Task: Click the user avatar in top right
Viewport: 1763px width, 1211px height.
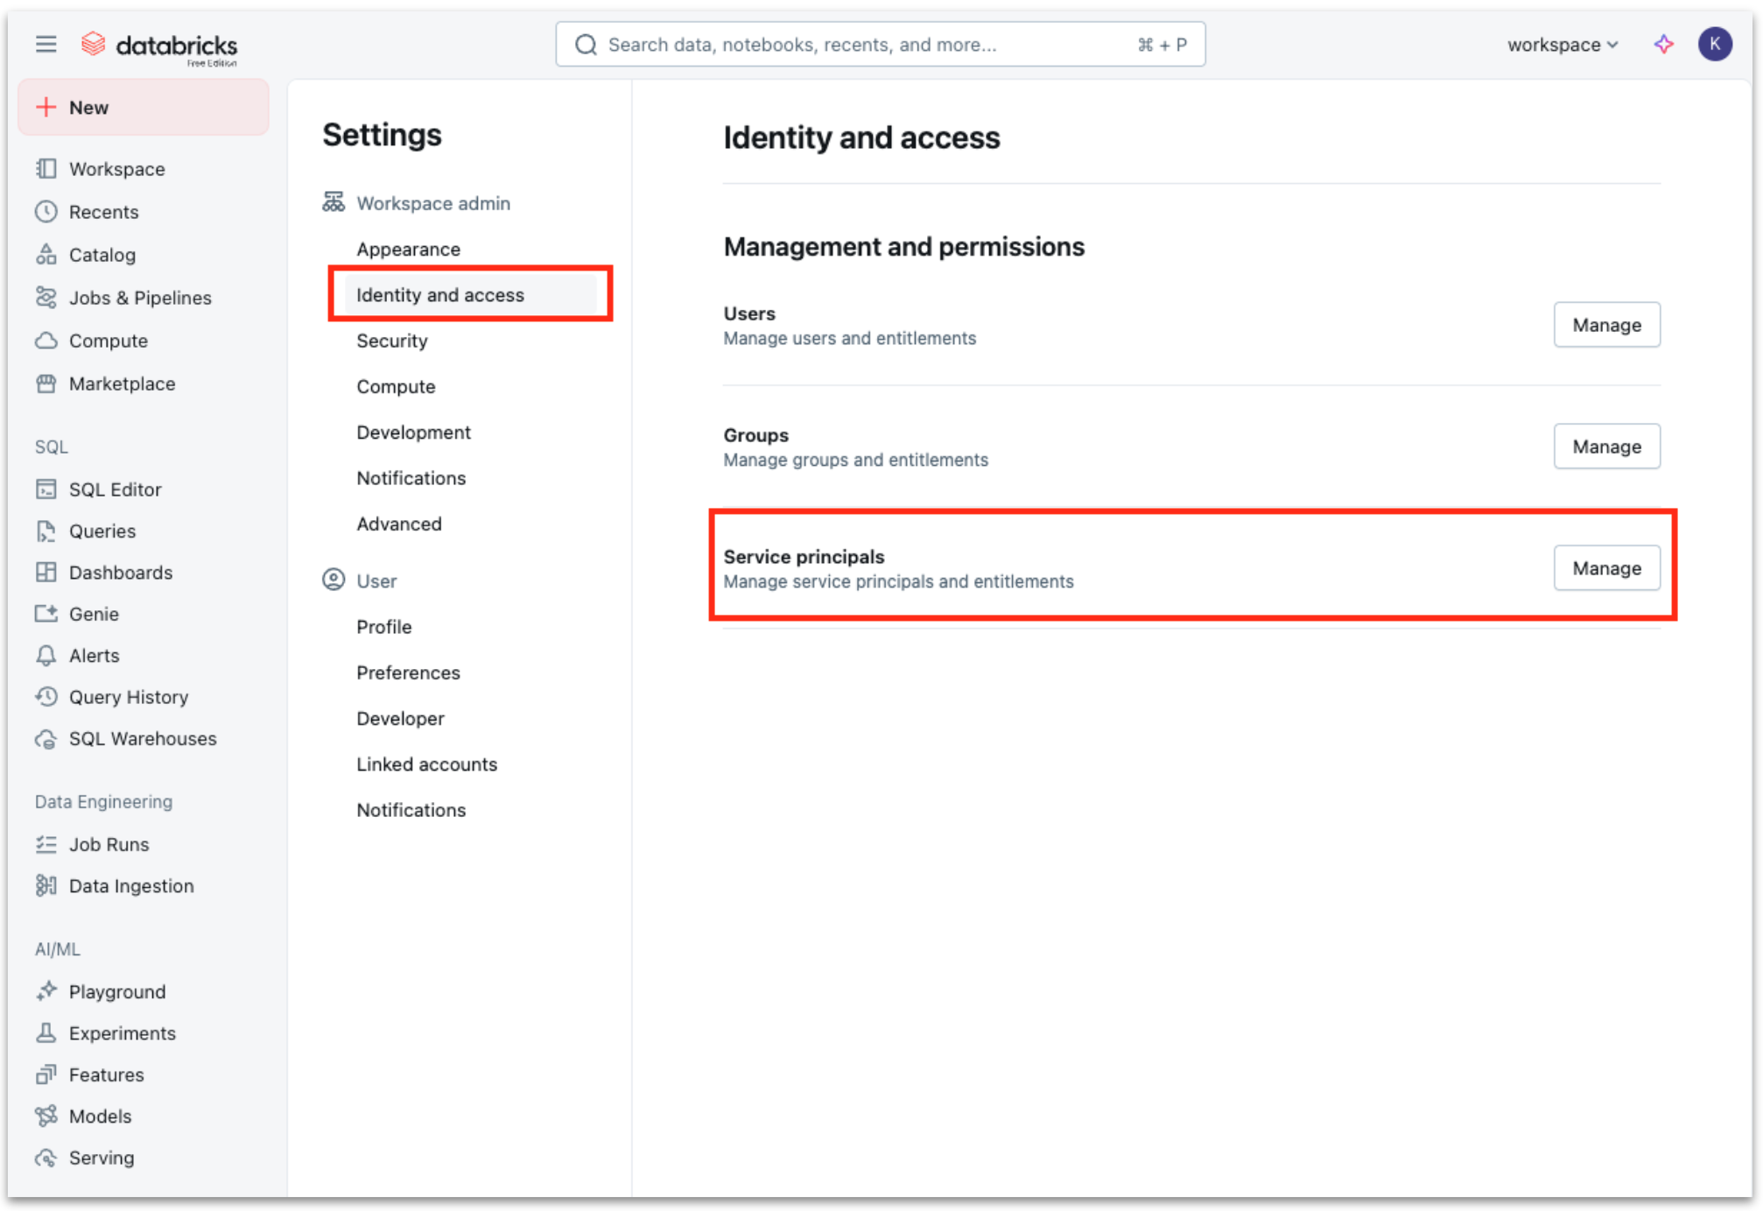Action: click(x=1715, y=44)
